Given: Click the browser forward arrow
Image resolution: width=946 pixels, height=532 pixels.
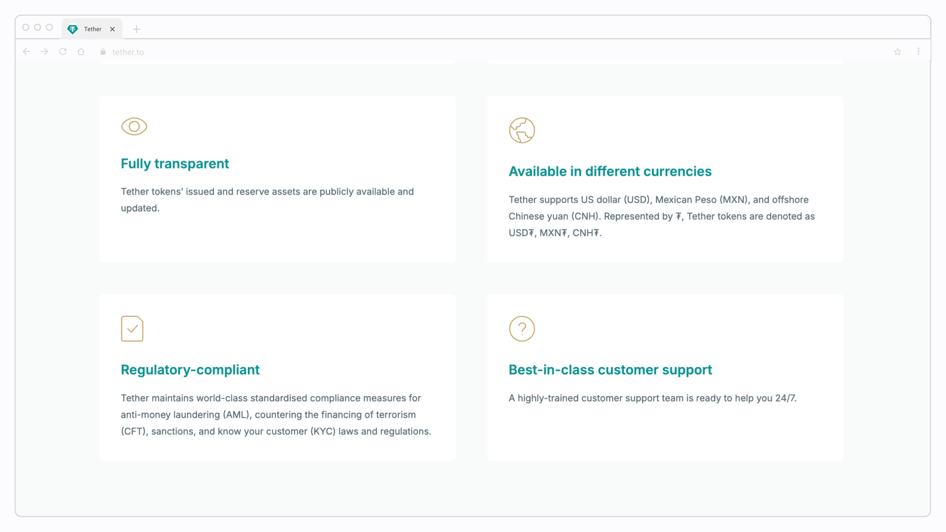Looking at the screenshot, I should [45, 52].
